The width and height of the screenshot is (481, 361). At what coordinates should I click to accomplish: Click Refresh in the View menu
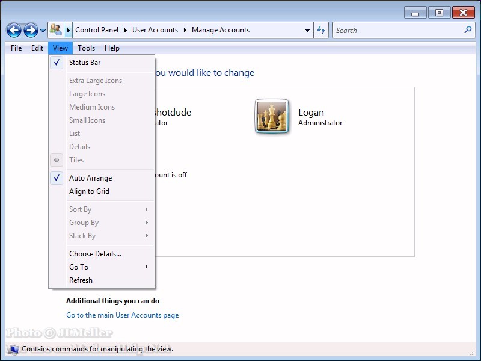tap(102, 280)
